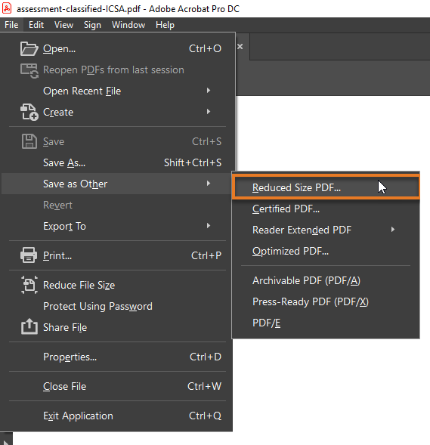
Task: Click the Open folder icon
Action: point(29,49)
